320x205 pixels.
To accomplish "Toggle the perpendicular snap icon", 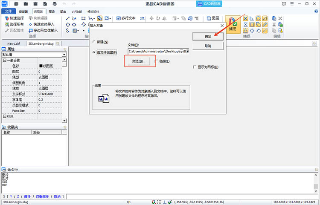I will coord(252,19).
